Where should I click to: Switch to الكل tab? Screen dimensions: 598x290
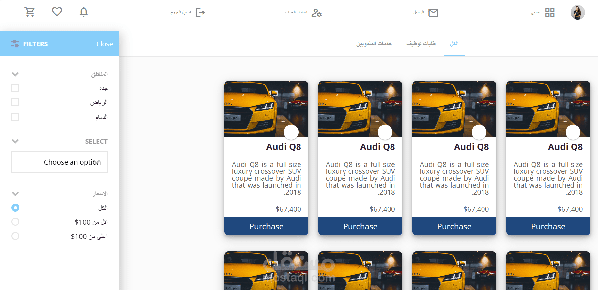[454, 44]
